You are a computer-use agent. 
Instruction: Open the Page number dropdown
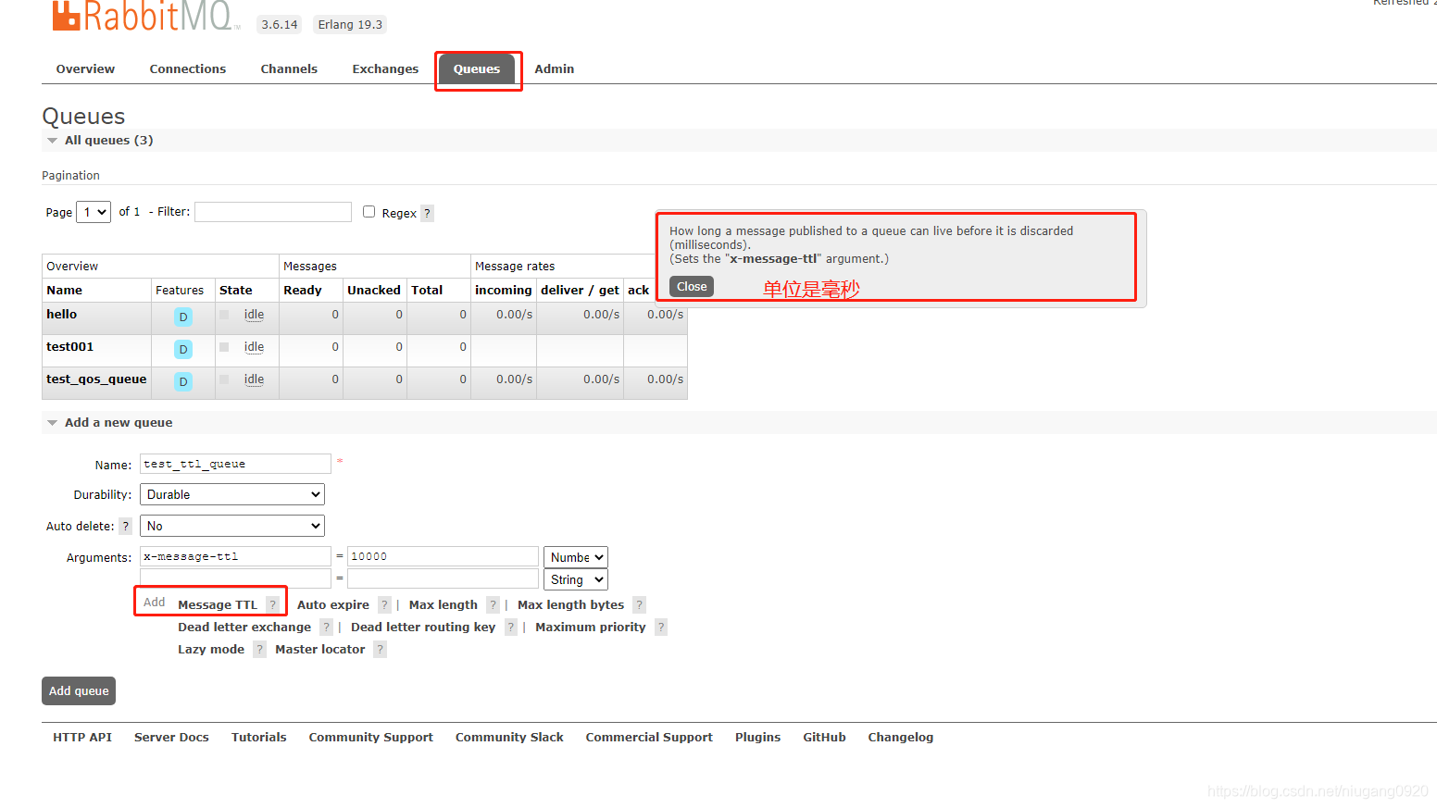click(94, 212)
